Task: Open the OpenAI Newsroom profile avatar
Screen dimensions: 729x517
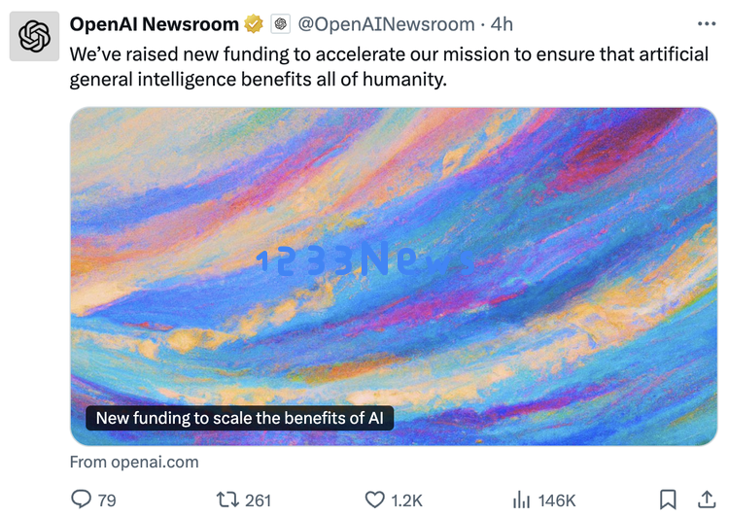Action: coord(34,36)
